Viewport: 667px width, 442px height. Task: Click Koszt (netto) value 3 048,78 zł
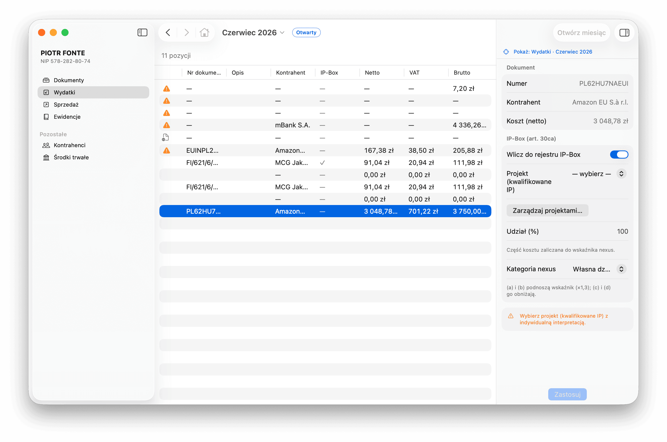point(610,121)
